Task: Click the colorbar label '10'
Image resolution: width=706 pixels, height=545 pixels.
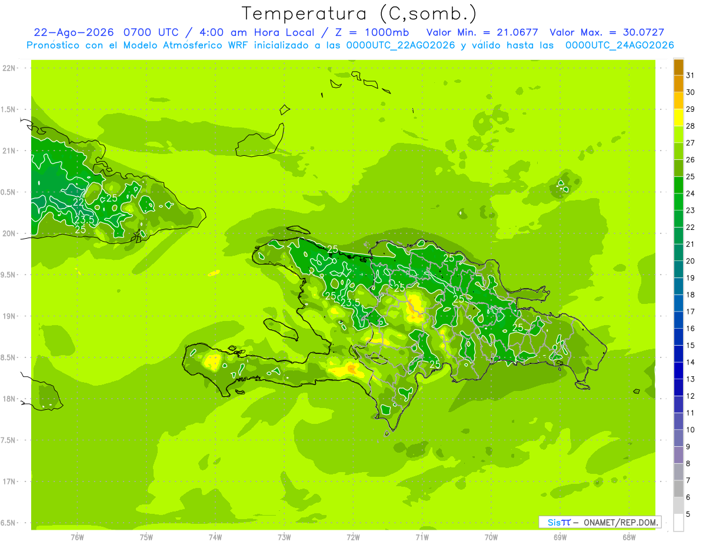Action: [690, 430]
